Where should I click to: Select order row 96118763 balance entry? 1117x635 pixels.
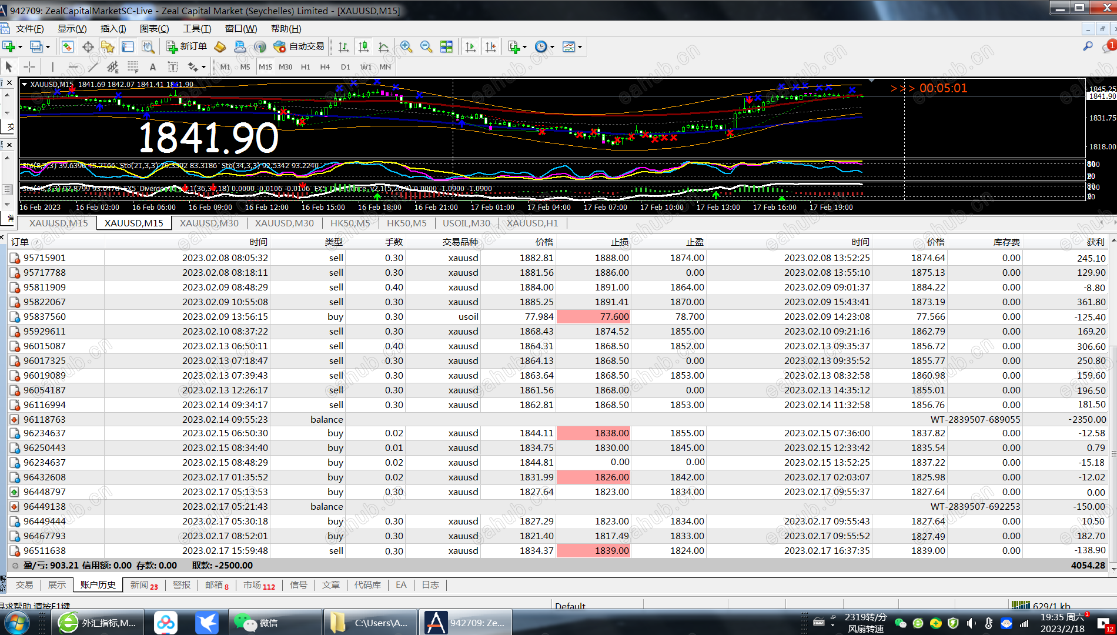click(x=45, y=419)
